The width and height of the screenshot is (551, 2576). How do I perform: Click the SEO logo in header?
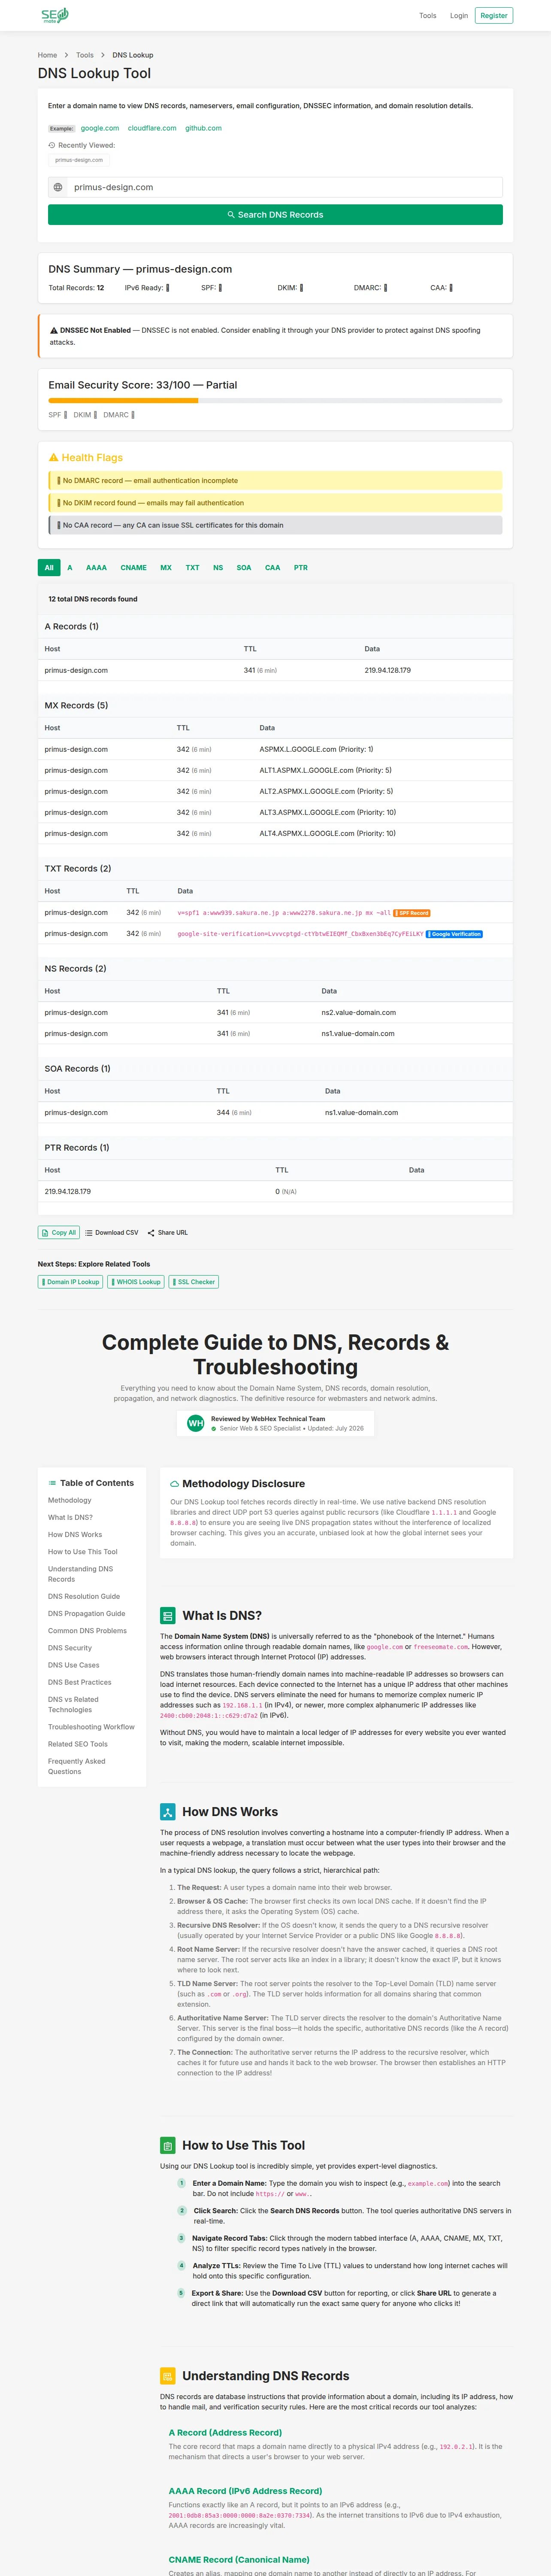55,15
